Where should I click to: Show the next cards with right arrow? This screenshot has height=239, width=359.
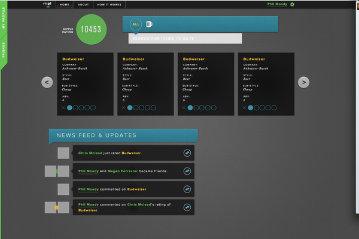(303, 82)
